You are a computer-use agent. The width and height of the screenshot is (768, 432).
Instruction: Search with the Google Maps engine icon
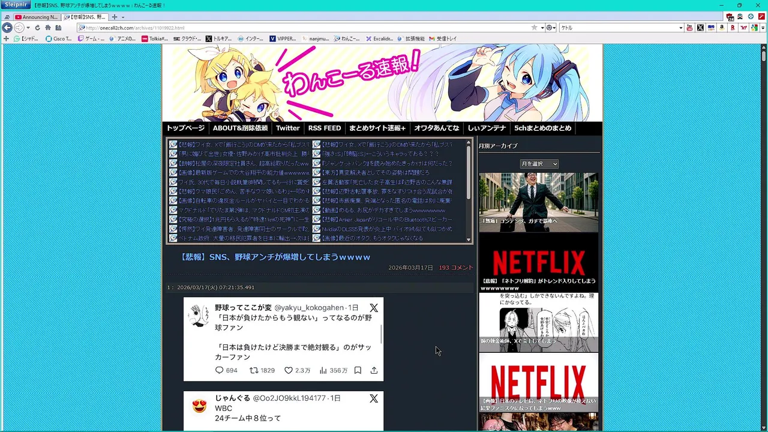point(754,28)
